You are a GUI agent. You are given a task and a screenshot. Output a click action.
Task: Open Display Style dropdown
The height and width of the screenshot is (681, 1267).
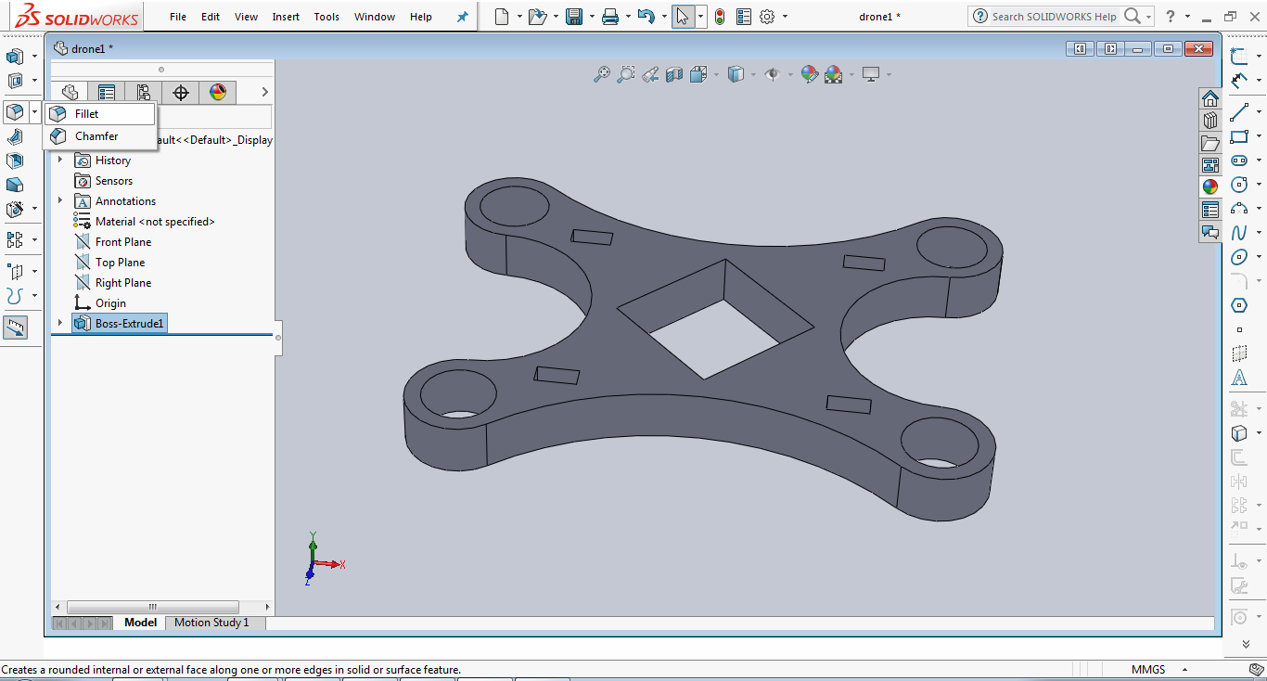coord(752,74)
